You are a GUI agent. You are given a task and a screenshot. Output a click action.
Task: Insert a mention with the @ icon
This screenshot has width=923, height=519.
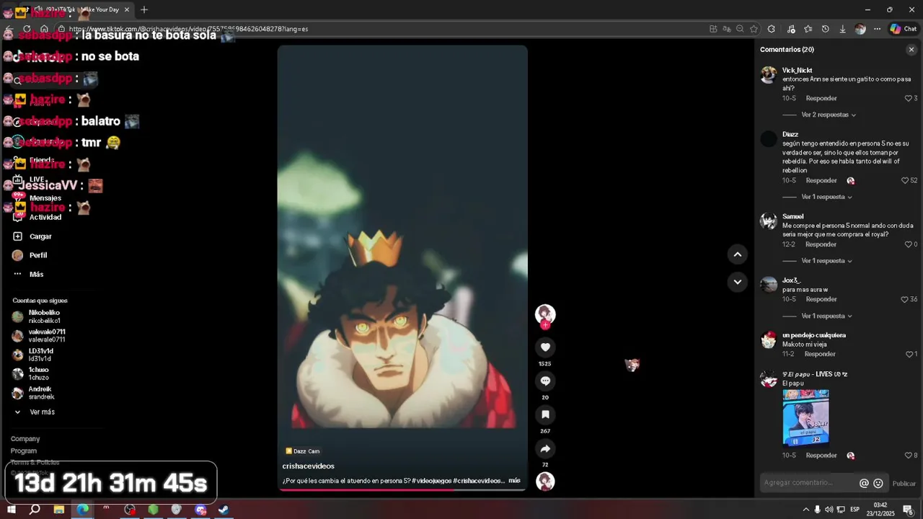pyautogui.click(x=864, y=483)
